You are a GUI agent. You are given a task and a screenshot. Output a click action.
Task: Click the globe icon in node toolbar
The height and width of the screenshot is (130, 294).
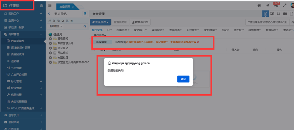pyautogui.click(x=63, y=21)
